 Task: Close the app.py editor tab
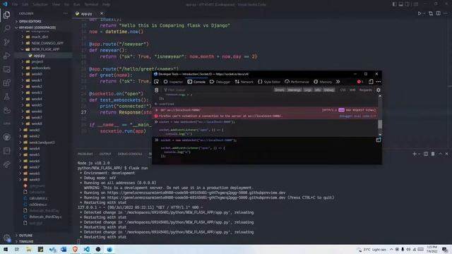tap(102, 13)
